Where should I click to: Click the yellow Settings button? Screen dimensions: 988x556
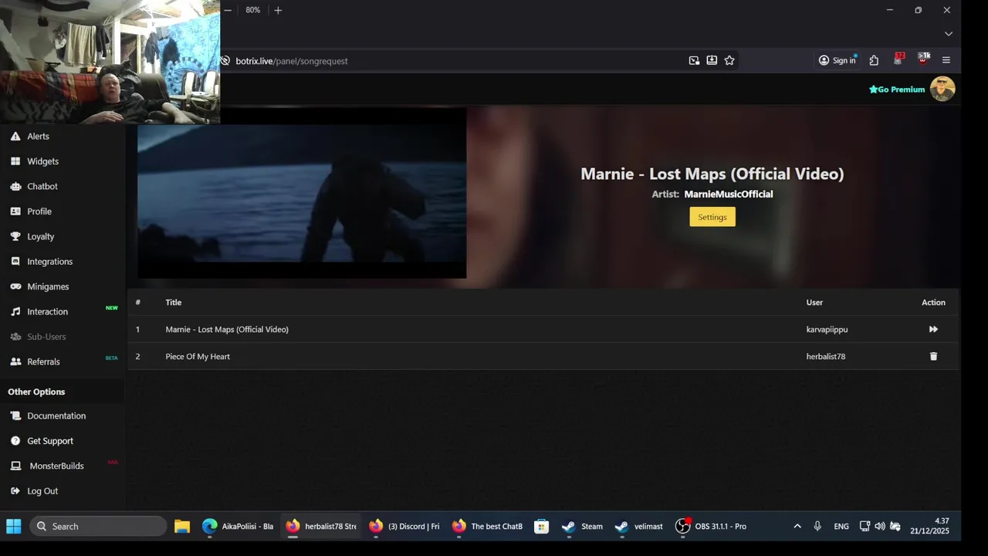pyautogui.click(x=712, y=217)
